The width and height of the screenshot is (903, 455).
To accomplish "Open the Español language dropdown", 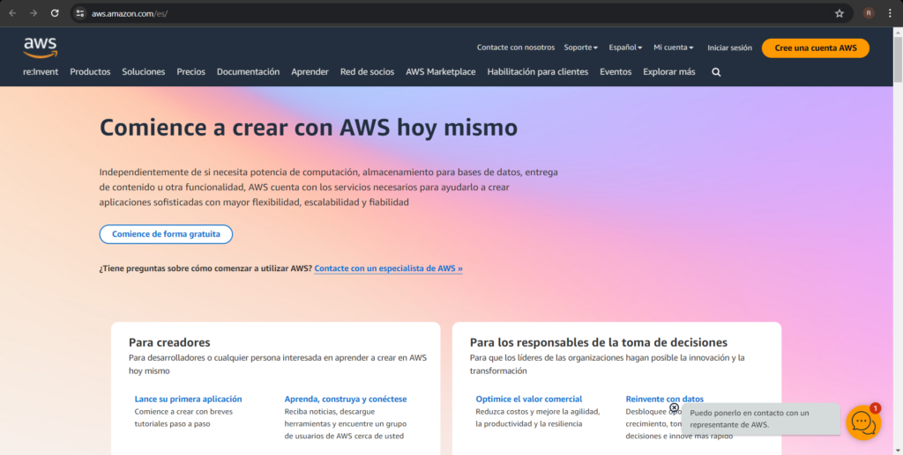I will tap(625, 48).
